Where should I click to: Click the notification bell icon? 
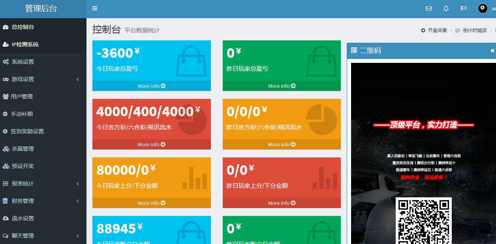coord(446,8)
